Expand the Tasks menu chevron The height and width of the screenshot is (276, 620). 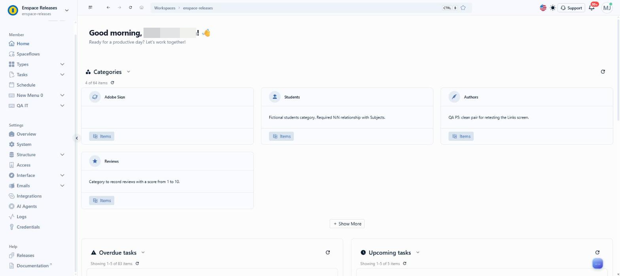pyautogui.click(x=62, y=74)
